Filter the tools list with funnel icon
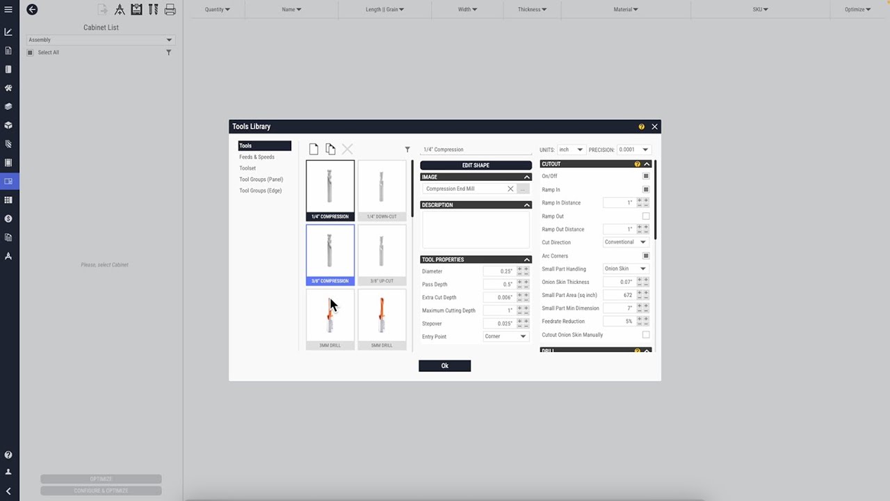This screenshot has width=890, height=501. (407, 150)
